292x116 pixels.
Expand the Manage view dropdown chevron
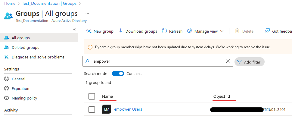222,31
